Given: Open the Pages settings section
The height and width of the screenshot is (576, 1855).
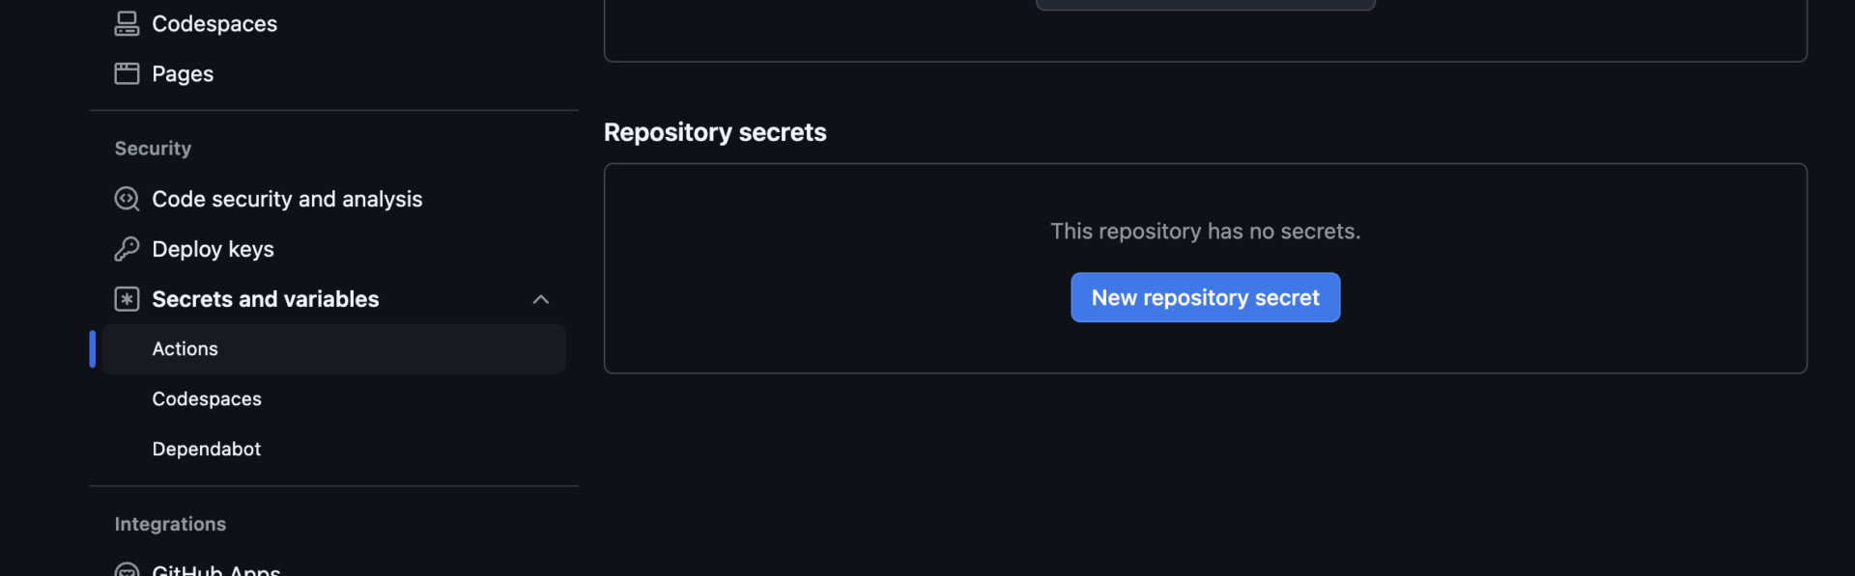Looking at the screenshot, I should coord(182,72).
